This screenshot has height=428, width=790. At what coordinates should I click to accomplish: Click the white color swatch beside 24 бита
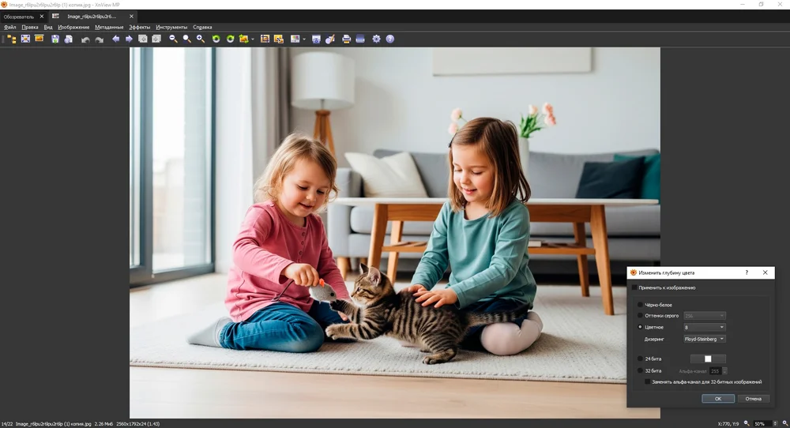(x=708, y=359)
